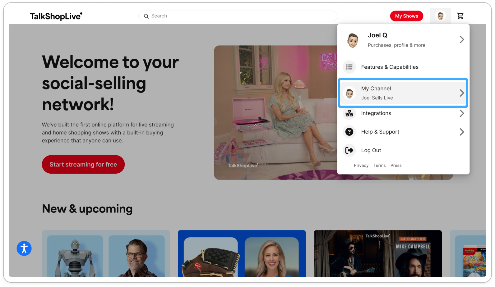The image size is (495, 287).
Task: Expand the Integrations chevron
Action: [x=462, y=113]
